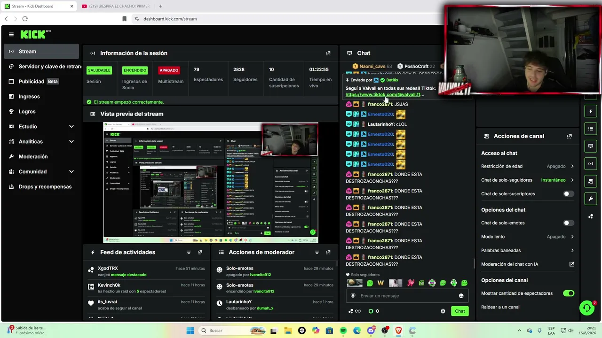Open the Windows Start menu

coord(190,330)
